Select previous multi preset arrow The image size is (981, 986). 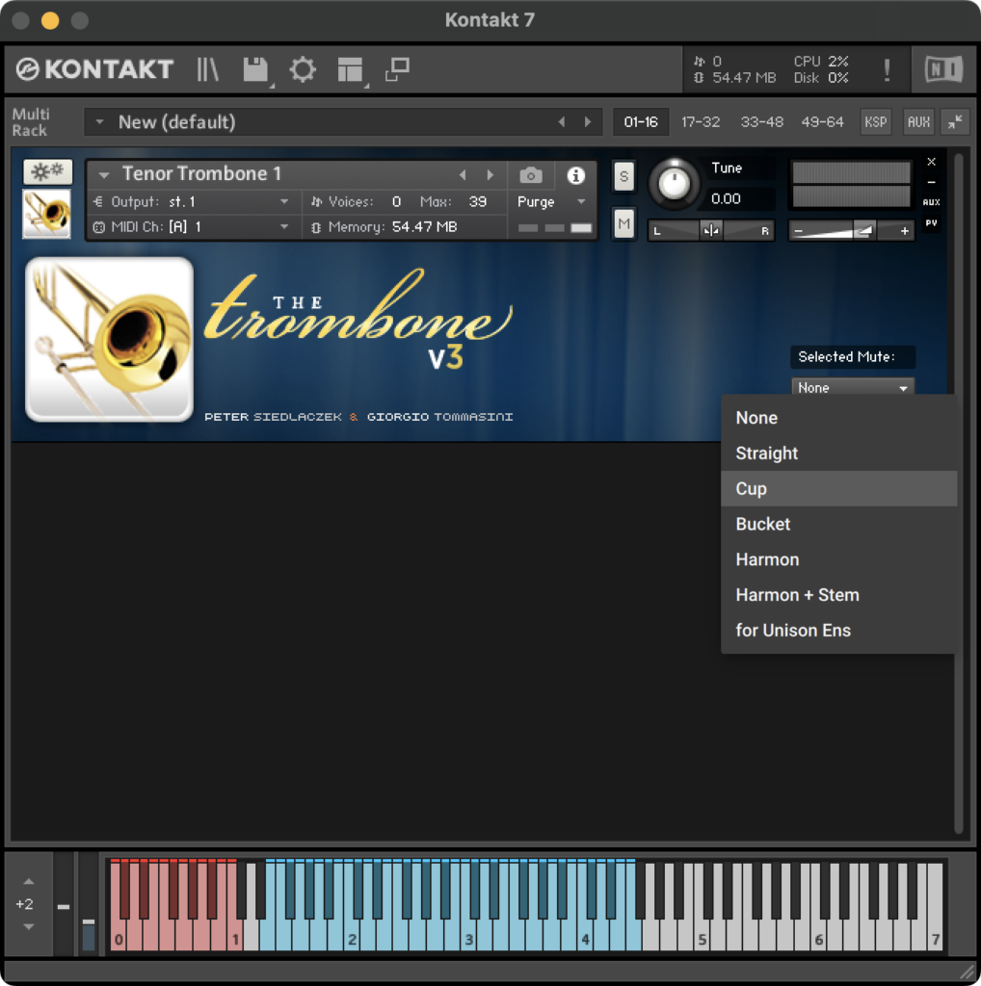[x=561, y=121]
